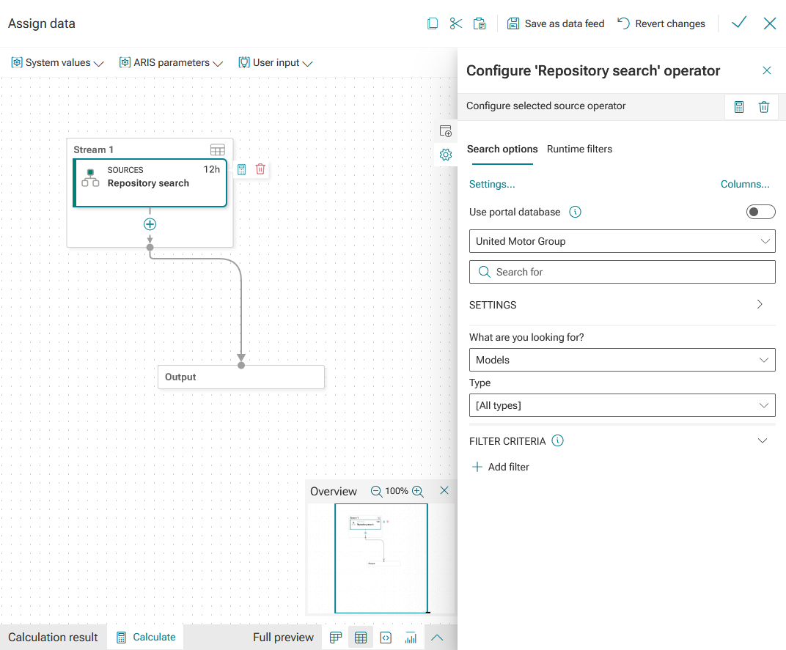Image resolution: width=786 pixels, height=650 pixels.
Task: Select the grid table view icon in preview bar
Action: coord(361,638)
